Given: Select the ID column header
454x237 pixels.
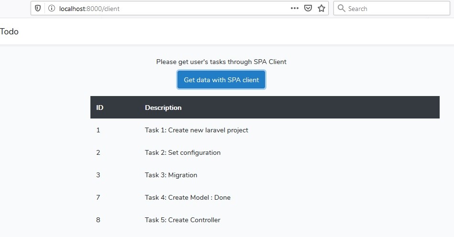Looking at the screenshot, I should pyautogui.click(x=100, y=108).
